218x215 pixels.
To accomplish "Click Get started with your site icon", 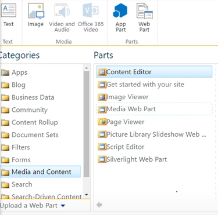I will 102,85.
